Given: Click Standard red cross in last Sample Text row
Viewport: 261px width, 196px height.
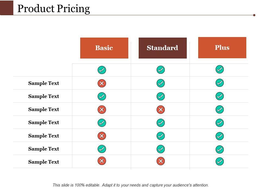Looking at the screenshot, I should coord(161,161).
